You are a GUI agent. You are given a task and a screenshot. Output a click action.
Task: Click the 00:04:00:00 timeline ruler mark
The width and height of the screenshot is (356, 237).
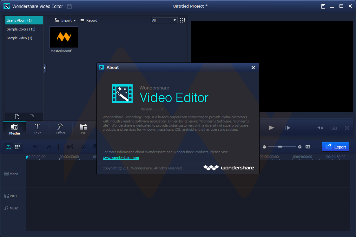302,157
